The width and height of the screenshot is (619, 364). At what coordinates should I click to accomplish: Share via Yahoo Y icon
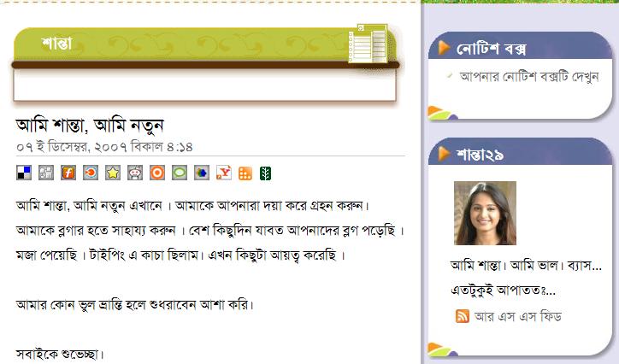pyautogui.click(x=224, y=173)
